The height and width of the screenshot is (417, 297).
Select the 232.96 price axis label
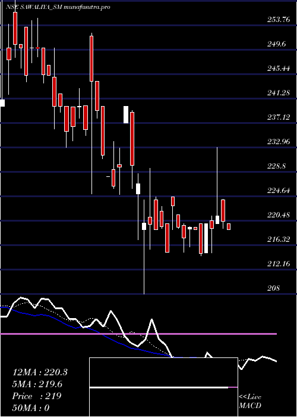279,142
